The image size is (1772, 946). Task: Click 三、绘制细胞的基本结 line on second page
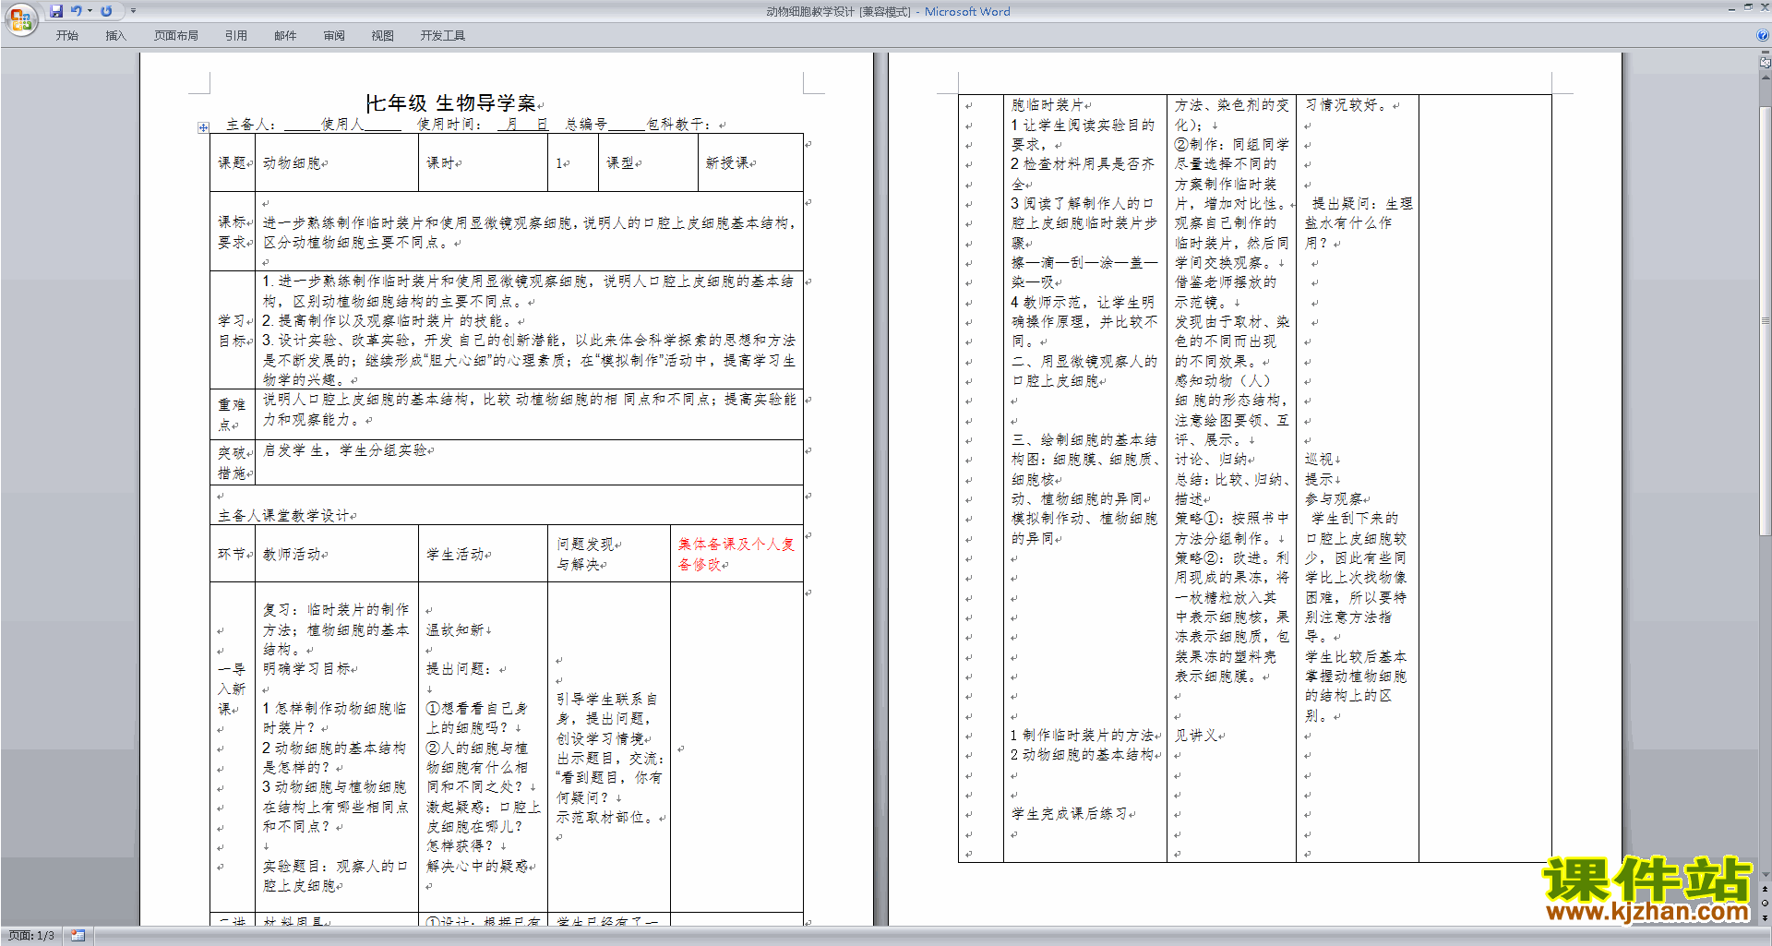[x=1084, y=439]
